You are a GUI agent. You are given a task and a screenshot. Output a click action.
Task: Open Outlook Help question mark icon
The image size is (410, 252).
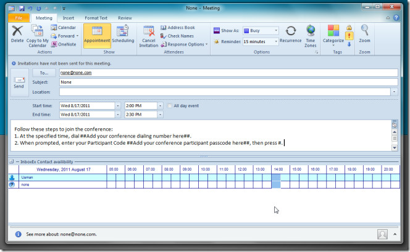pyautogui.click(x=396, y=17)
